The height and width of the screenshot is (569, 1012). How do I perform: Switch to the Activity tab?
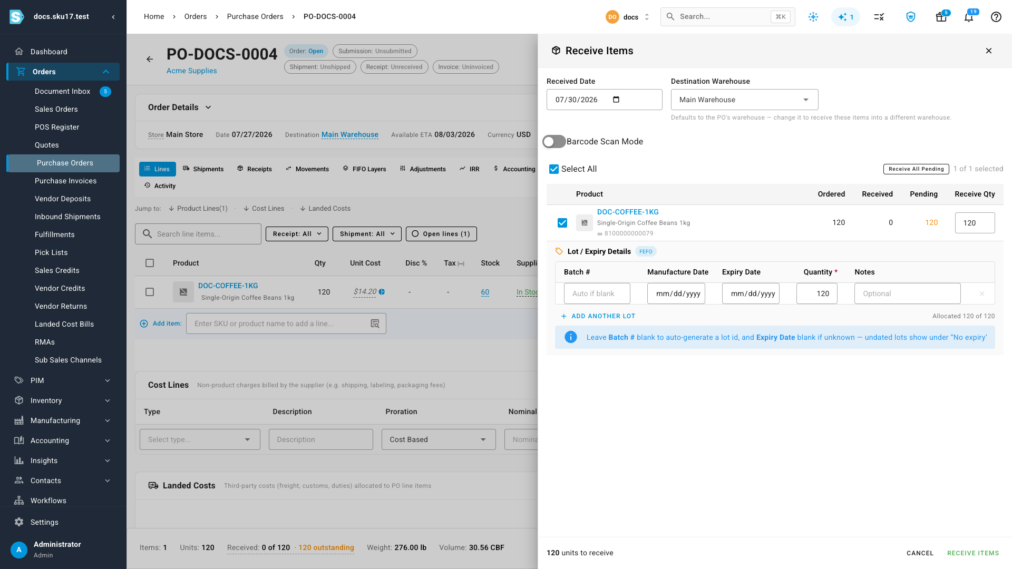(x=160, y=186)
